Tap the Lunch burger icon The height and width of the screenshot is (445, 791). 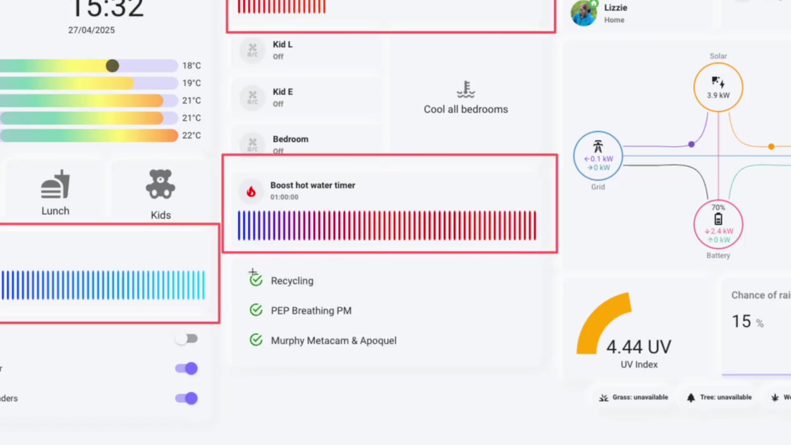coord(55,185)
